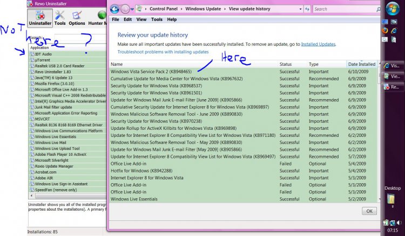Click the search magnifier icon
Viewport: 405px width, 236px height.
tap(378, 9)
